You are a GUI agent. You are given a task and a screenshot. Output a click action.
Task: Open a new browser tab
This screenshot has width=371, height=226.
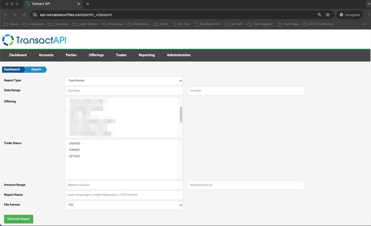tap(87, 4)
